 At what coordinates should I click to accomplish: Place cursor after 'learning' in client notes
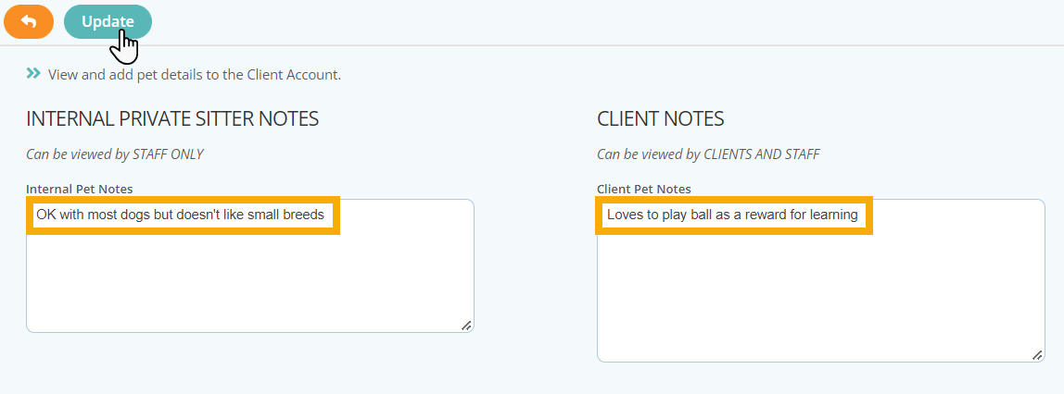[x=859, y=215]
